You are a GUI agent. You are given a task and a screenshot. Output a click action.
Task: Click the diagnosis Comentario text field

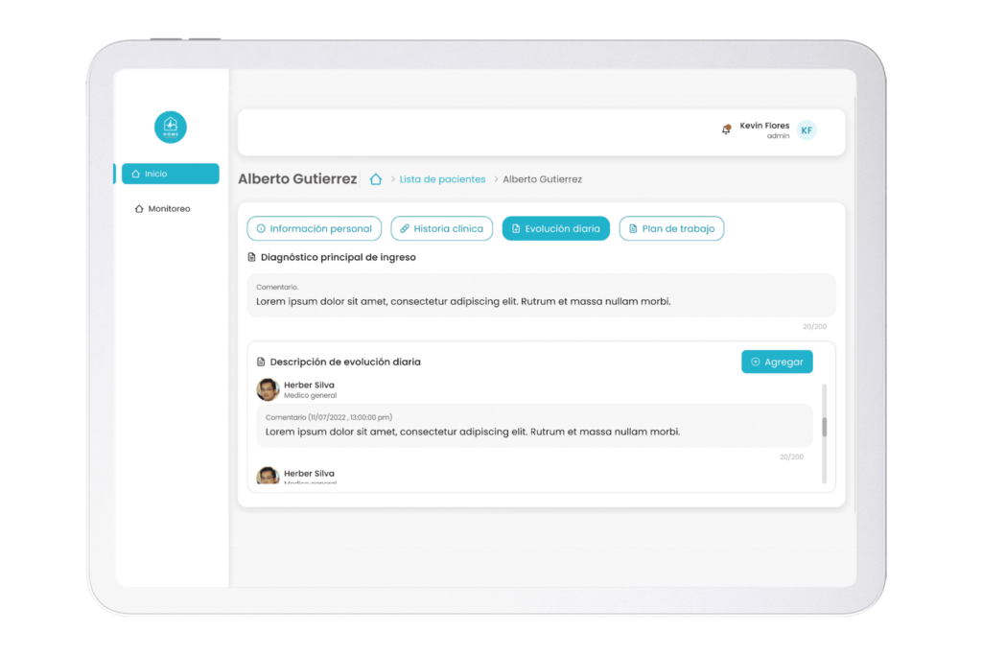click(541, 295)
